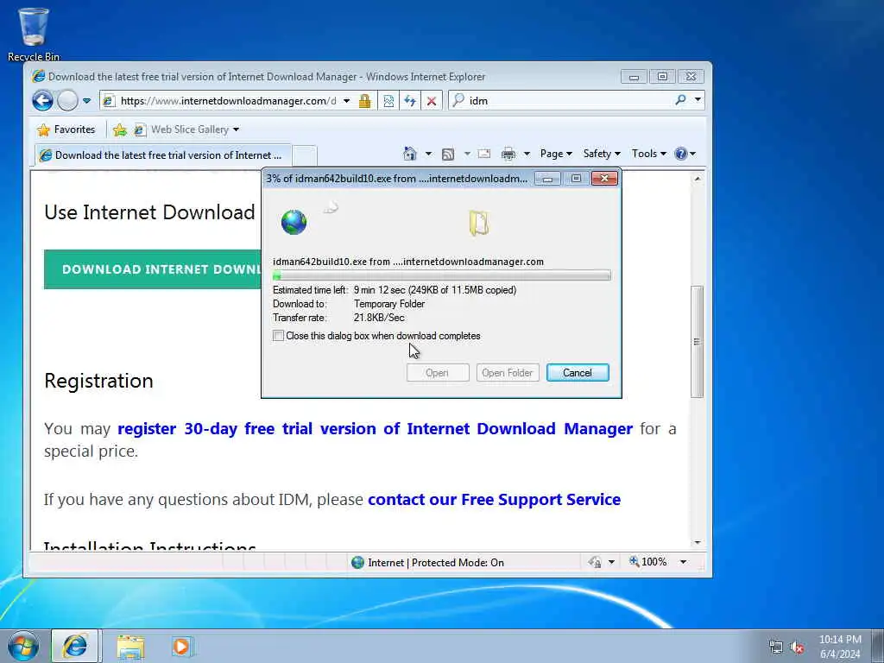
Task: Click the Add to Favorites Bar icon
Action: (119, 130)
